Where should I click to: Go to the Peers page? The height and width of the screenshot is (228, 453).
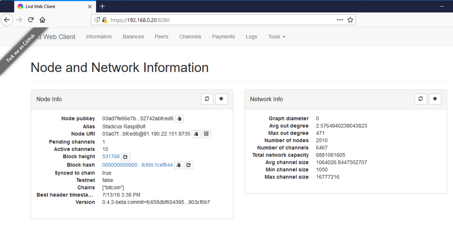(162, 37)
